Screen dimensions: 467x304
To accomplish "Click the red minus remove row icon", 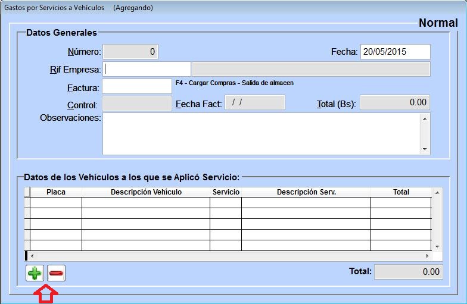I will coord(57,273).
